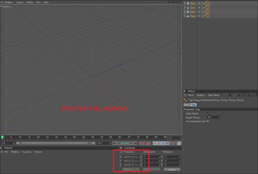Switch to the Tag tab in Attributi
This screenshot has height=174, width=258.
[x=193, y=105]
